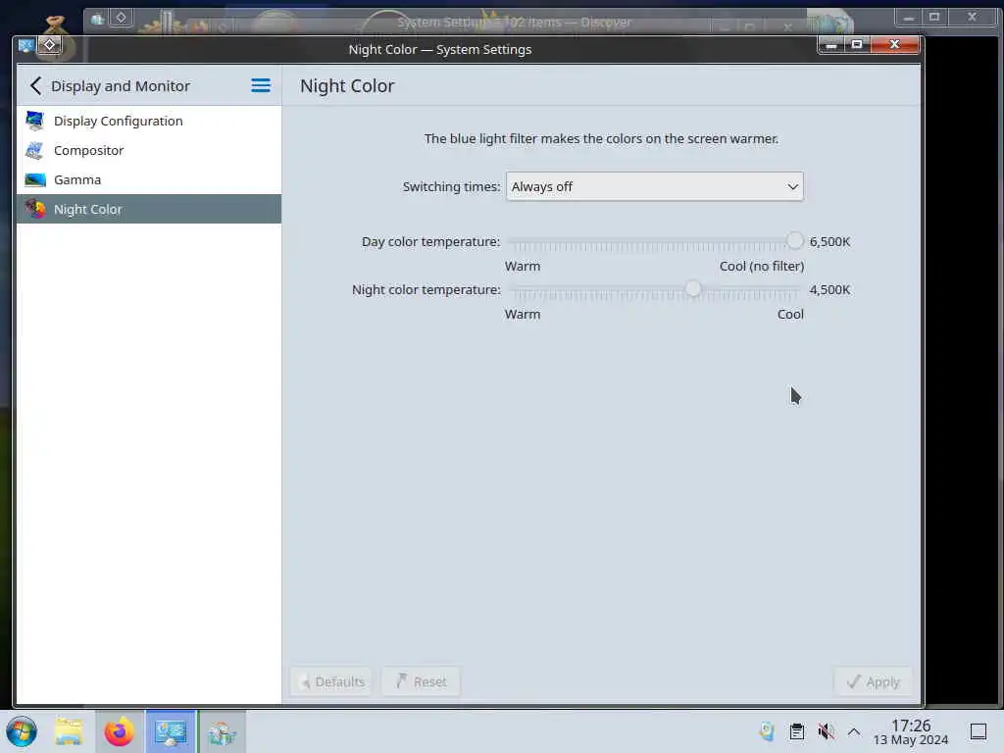Click the updates tray icon
Image resolution: width=1004 pixels, height=753 pixels.
click(x=767, y=731)
